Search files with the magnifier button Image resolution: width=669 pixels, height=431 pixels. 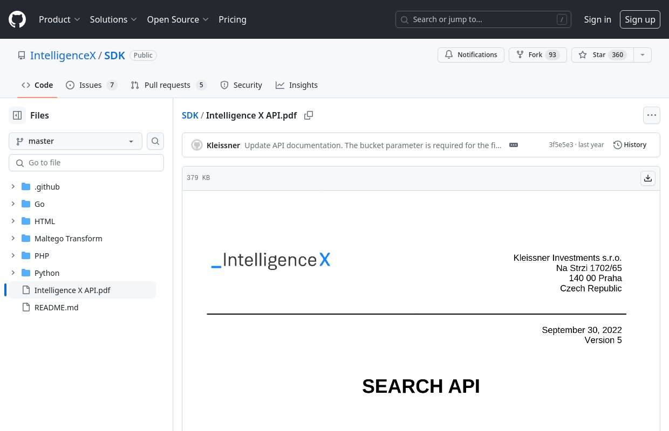point(155,141)
